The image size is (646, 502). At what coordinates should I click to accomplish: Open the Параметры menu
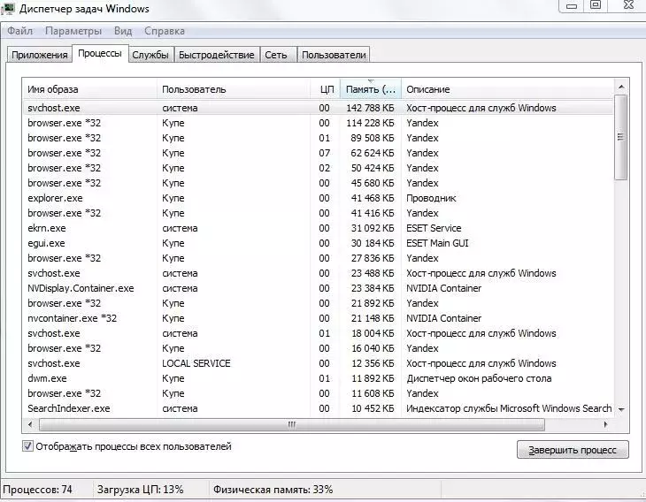tap(73, 31)
